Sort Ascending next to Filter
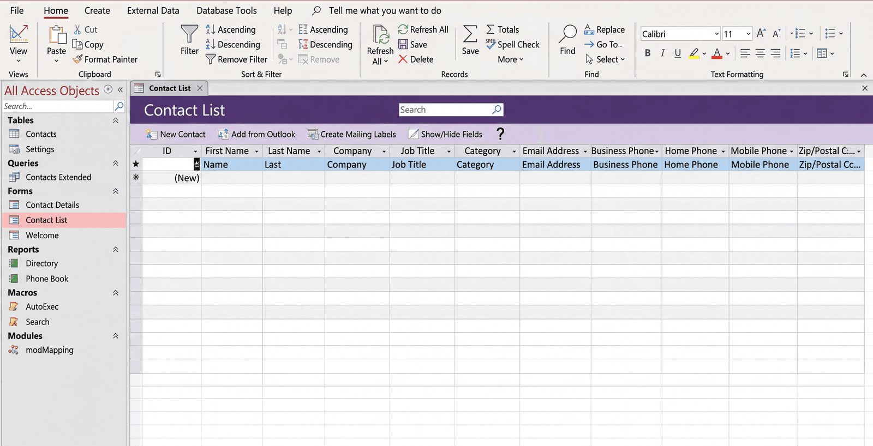Image resolution: width=873 pixels, height=446 pixels. point(231,29)
